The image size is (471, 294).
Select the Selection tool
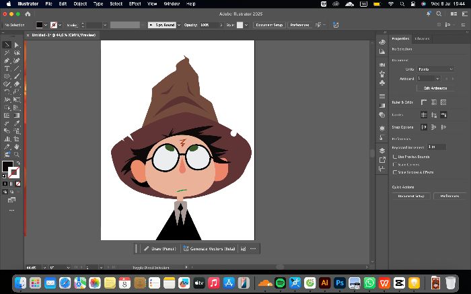click(x=7, y=45)
